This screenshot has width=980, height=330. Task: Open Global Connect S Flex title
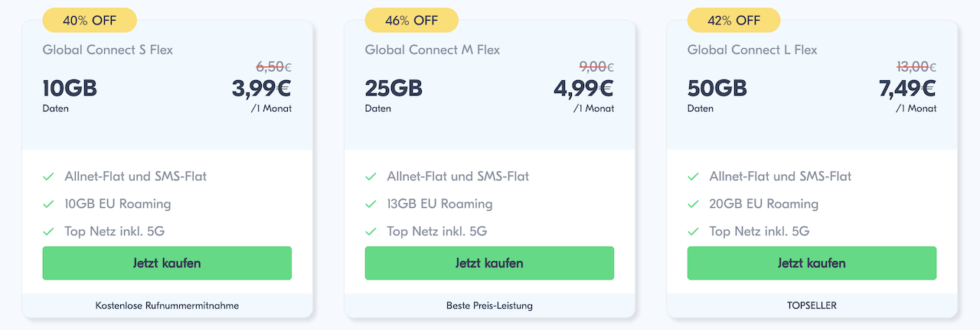click(108, 50)
